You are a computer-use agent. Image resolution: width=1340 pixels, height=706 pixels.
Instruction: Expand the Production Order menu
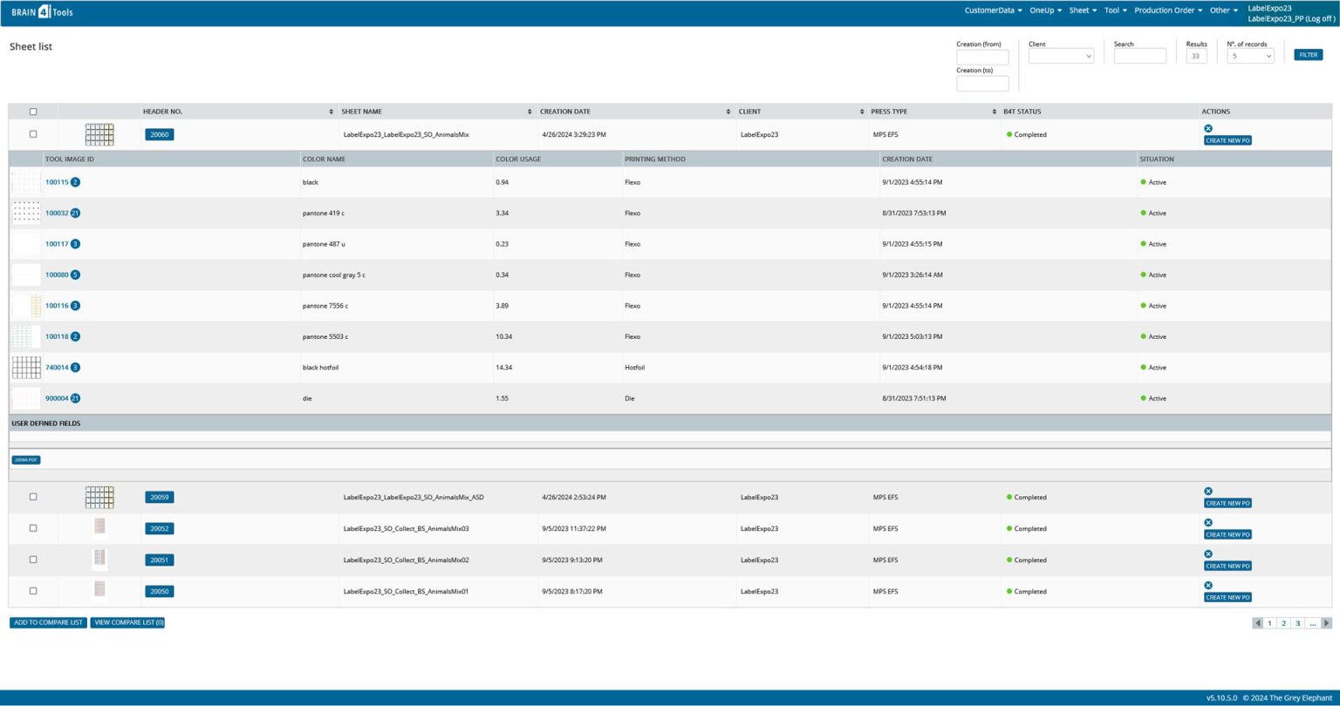(1168, 10)
